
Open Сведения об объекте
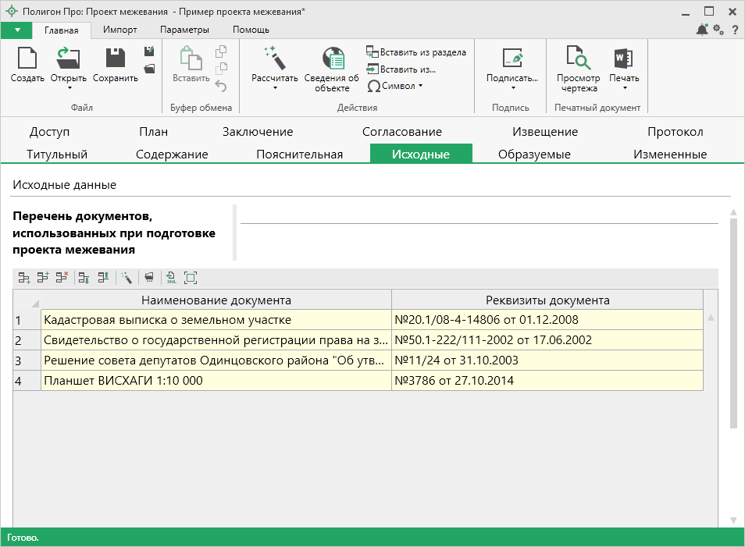(332, 59)
